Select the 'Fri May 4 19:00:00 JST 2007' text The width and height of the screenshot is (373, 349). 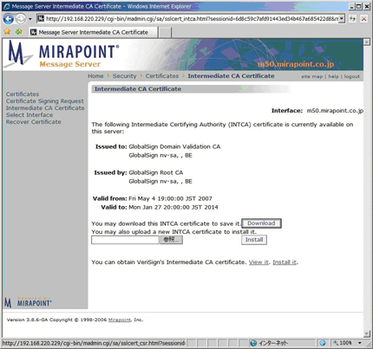[170, 198]
